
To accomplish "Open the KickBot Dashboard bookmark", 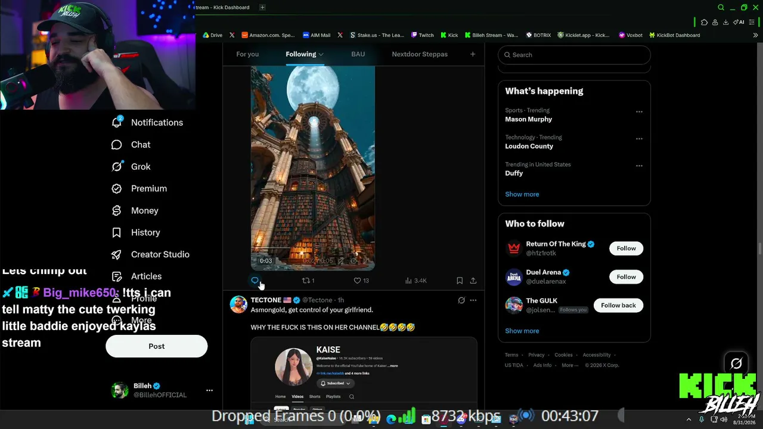I will (x=675, y=35).
